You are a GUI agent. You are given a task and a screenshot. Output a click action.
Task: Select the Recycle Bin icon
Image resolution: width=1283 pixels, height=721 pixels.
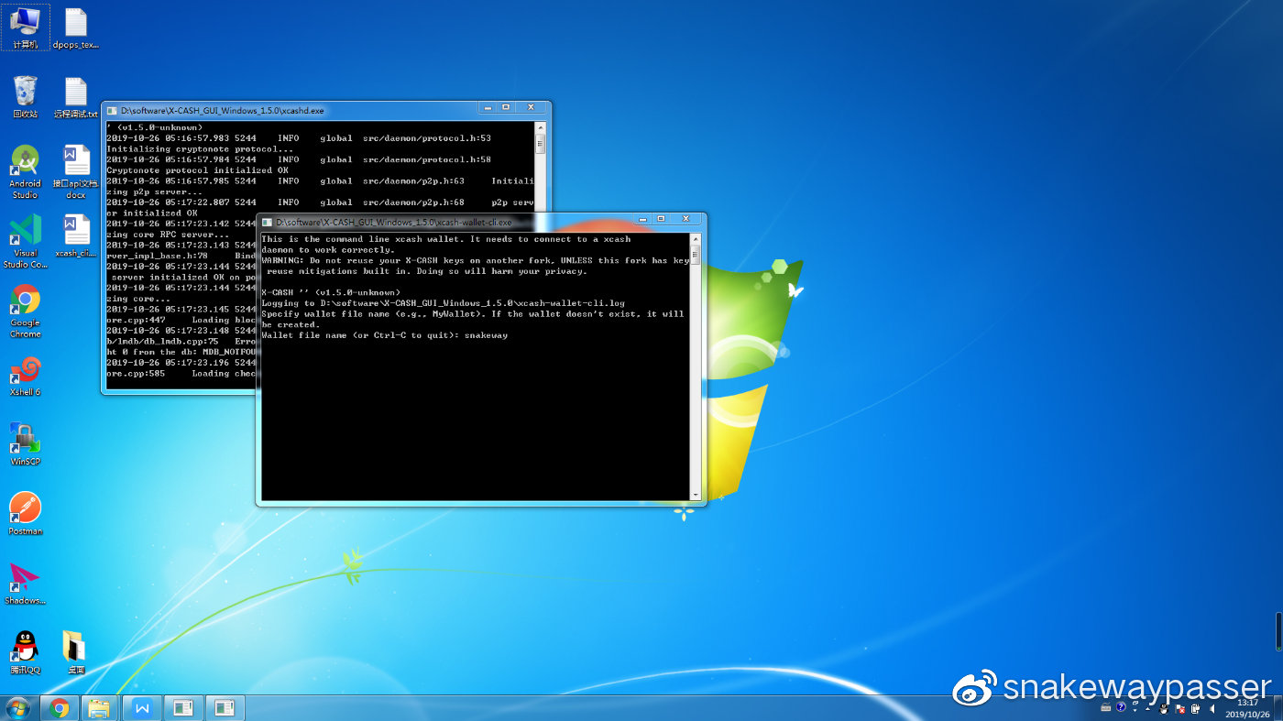pyautogui.click(x=26, y=93)
